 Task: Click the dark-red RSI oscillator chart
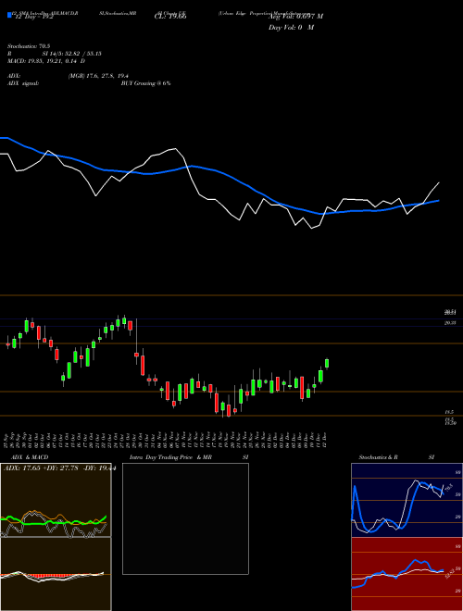point(407,574)
